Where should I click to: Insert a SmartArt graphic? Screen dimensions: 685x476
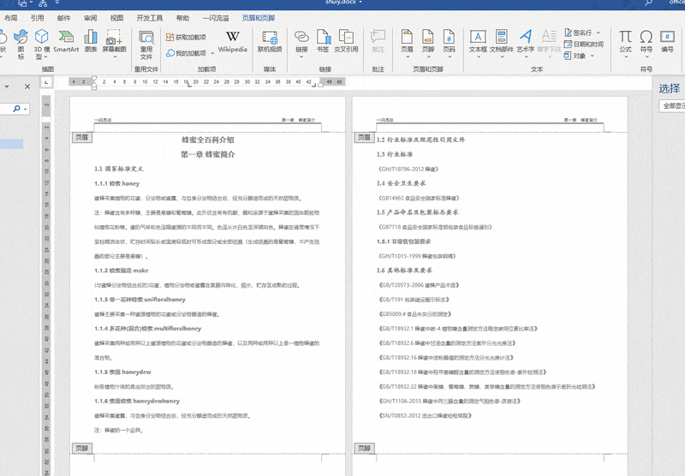pyautogui.click(x=66, y=41)
